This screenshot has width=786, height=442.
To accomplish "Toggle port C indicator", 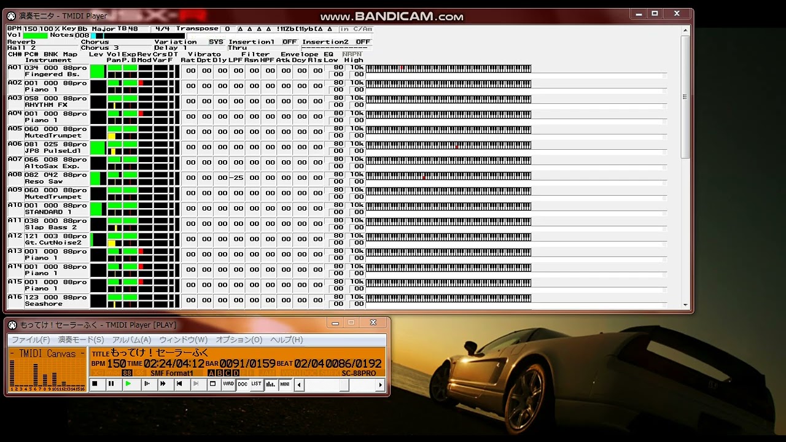I will tap(228, 373).
